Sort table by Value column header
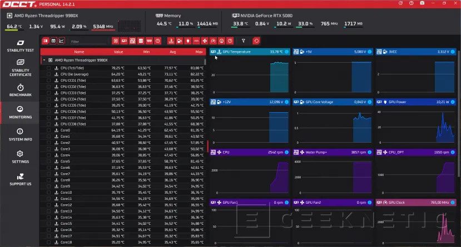The height and width of the screenshot is (247, 461). [118, 52]
